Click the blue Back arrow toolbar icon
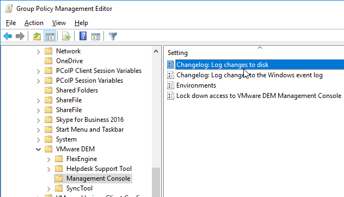 8,36
